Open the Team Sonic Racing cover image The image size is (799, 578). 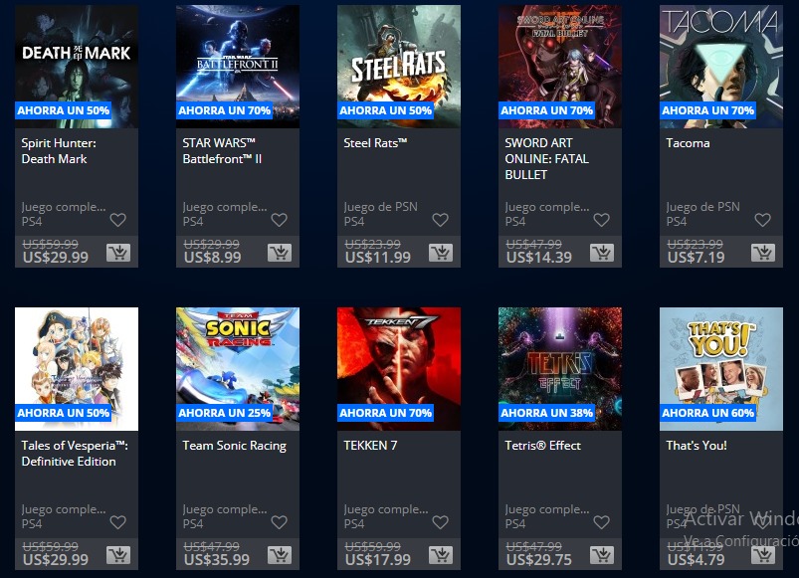(238, 369)
